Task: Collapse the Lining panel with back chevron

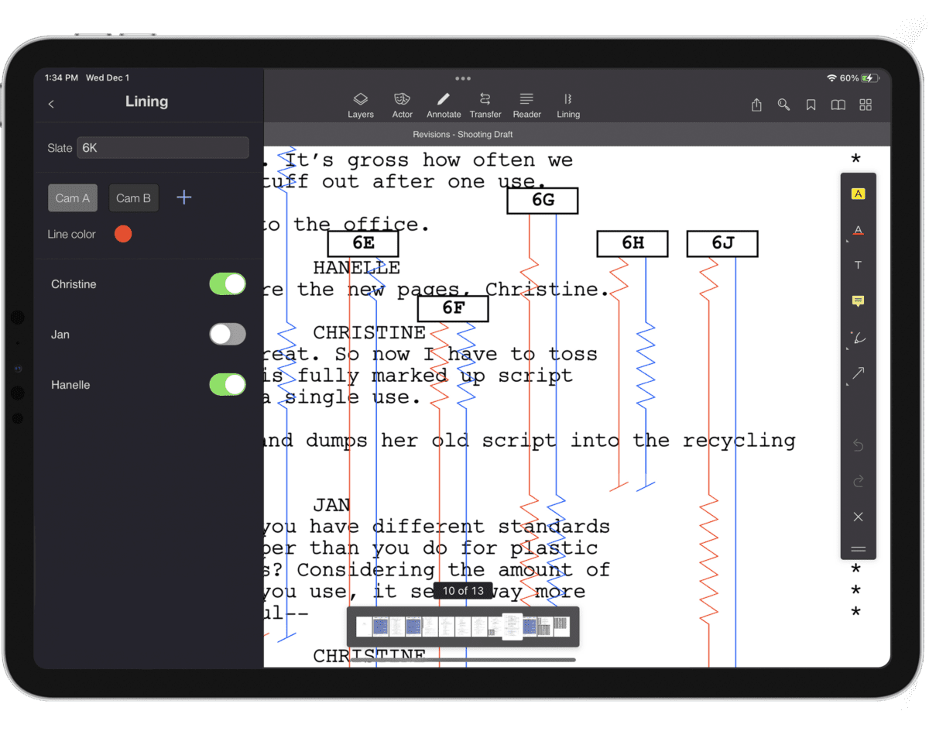Action: tap(50, 103)
